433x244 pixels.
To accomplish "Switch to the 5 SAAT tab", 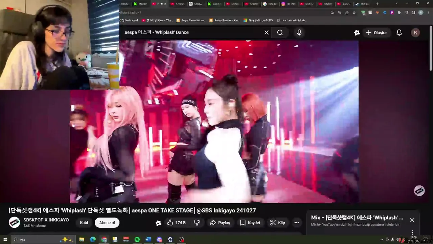I will [344, 4].
